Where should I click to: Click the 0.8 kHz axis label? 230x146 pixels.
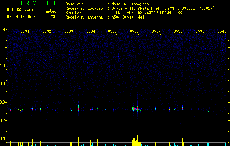tap(3, 102)
